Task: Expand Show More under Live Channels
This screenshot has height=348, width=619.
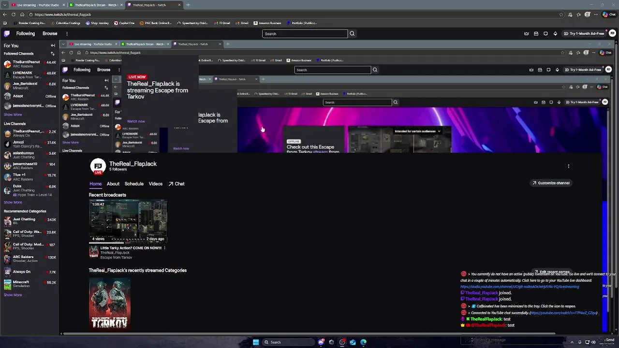Action: tap(13, 202)
